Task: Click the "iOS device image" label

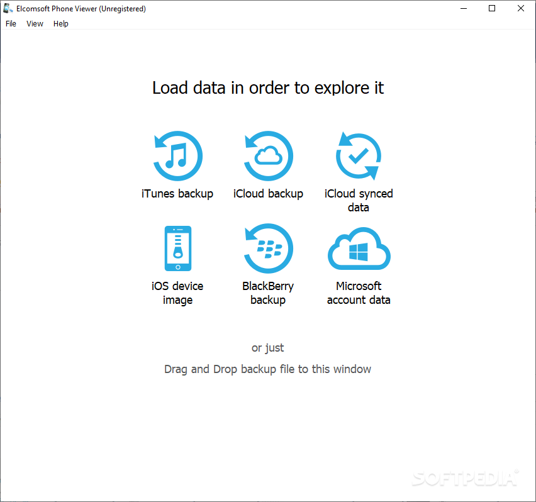Action: (177, 293)
